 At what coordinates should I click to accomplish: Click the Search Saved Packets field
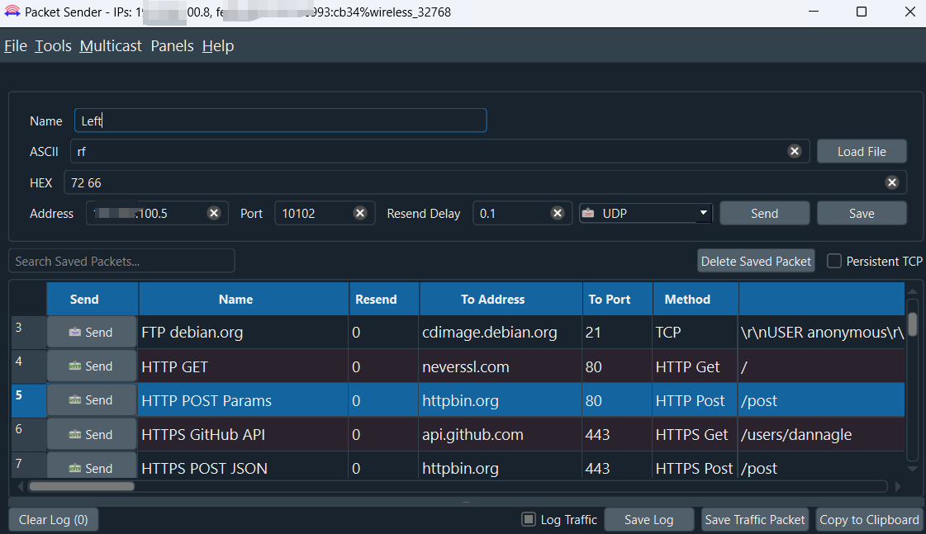click(121, 261)
